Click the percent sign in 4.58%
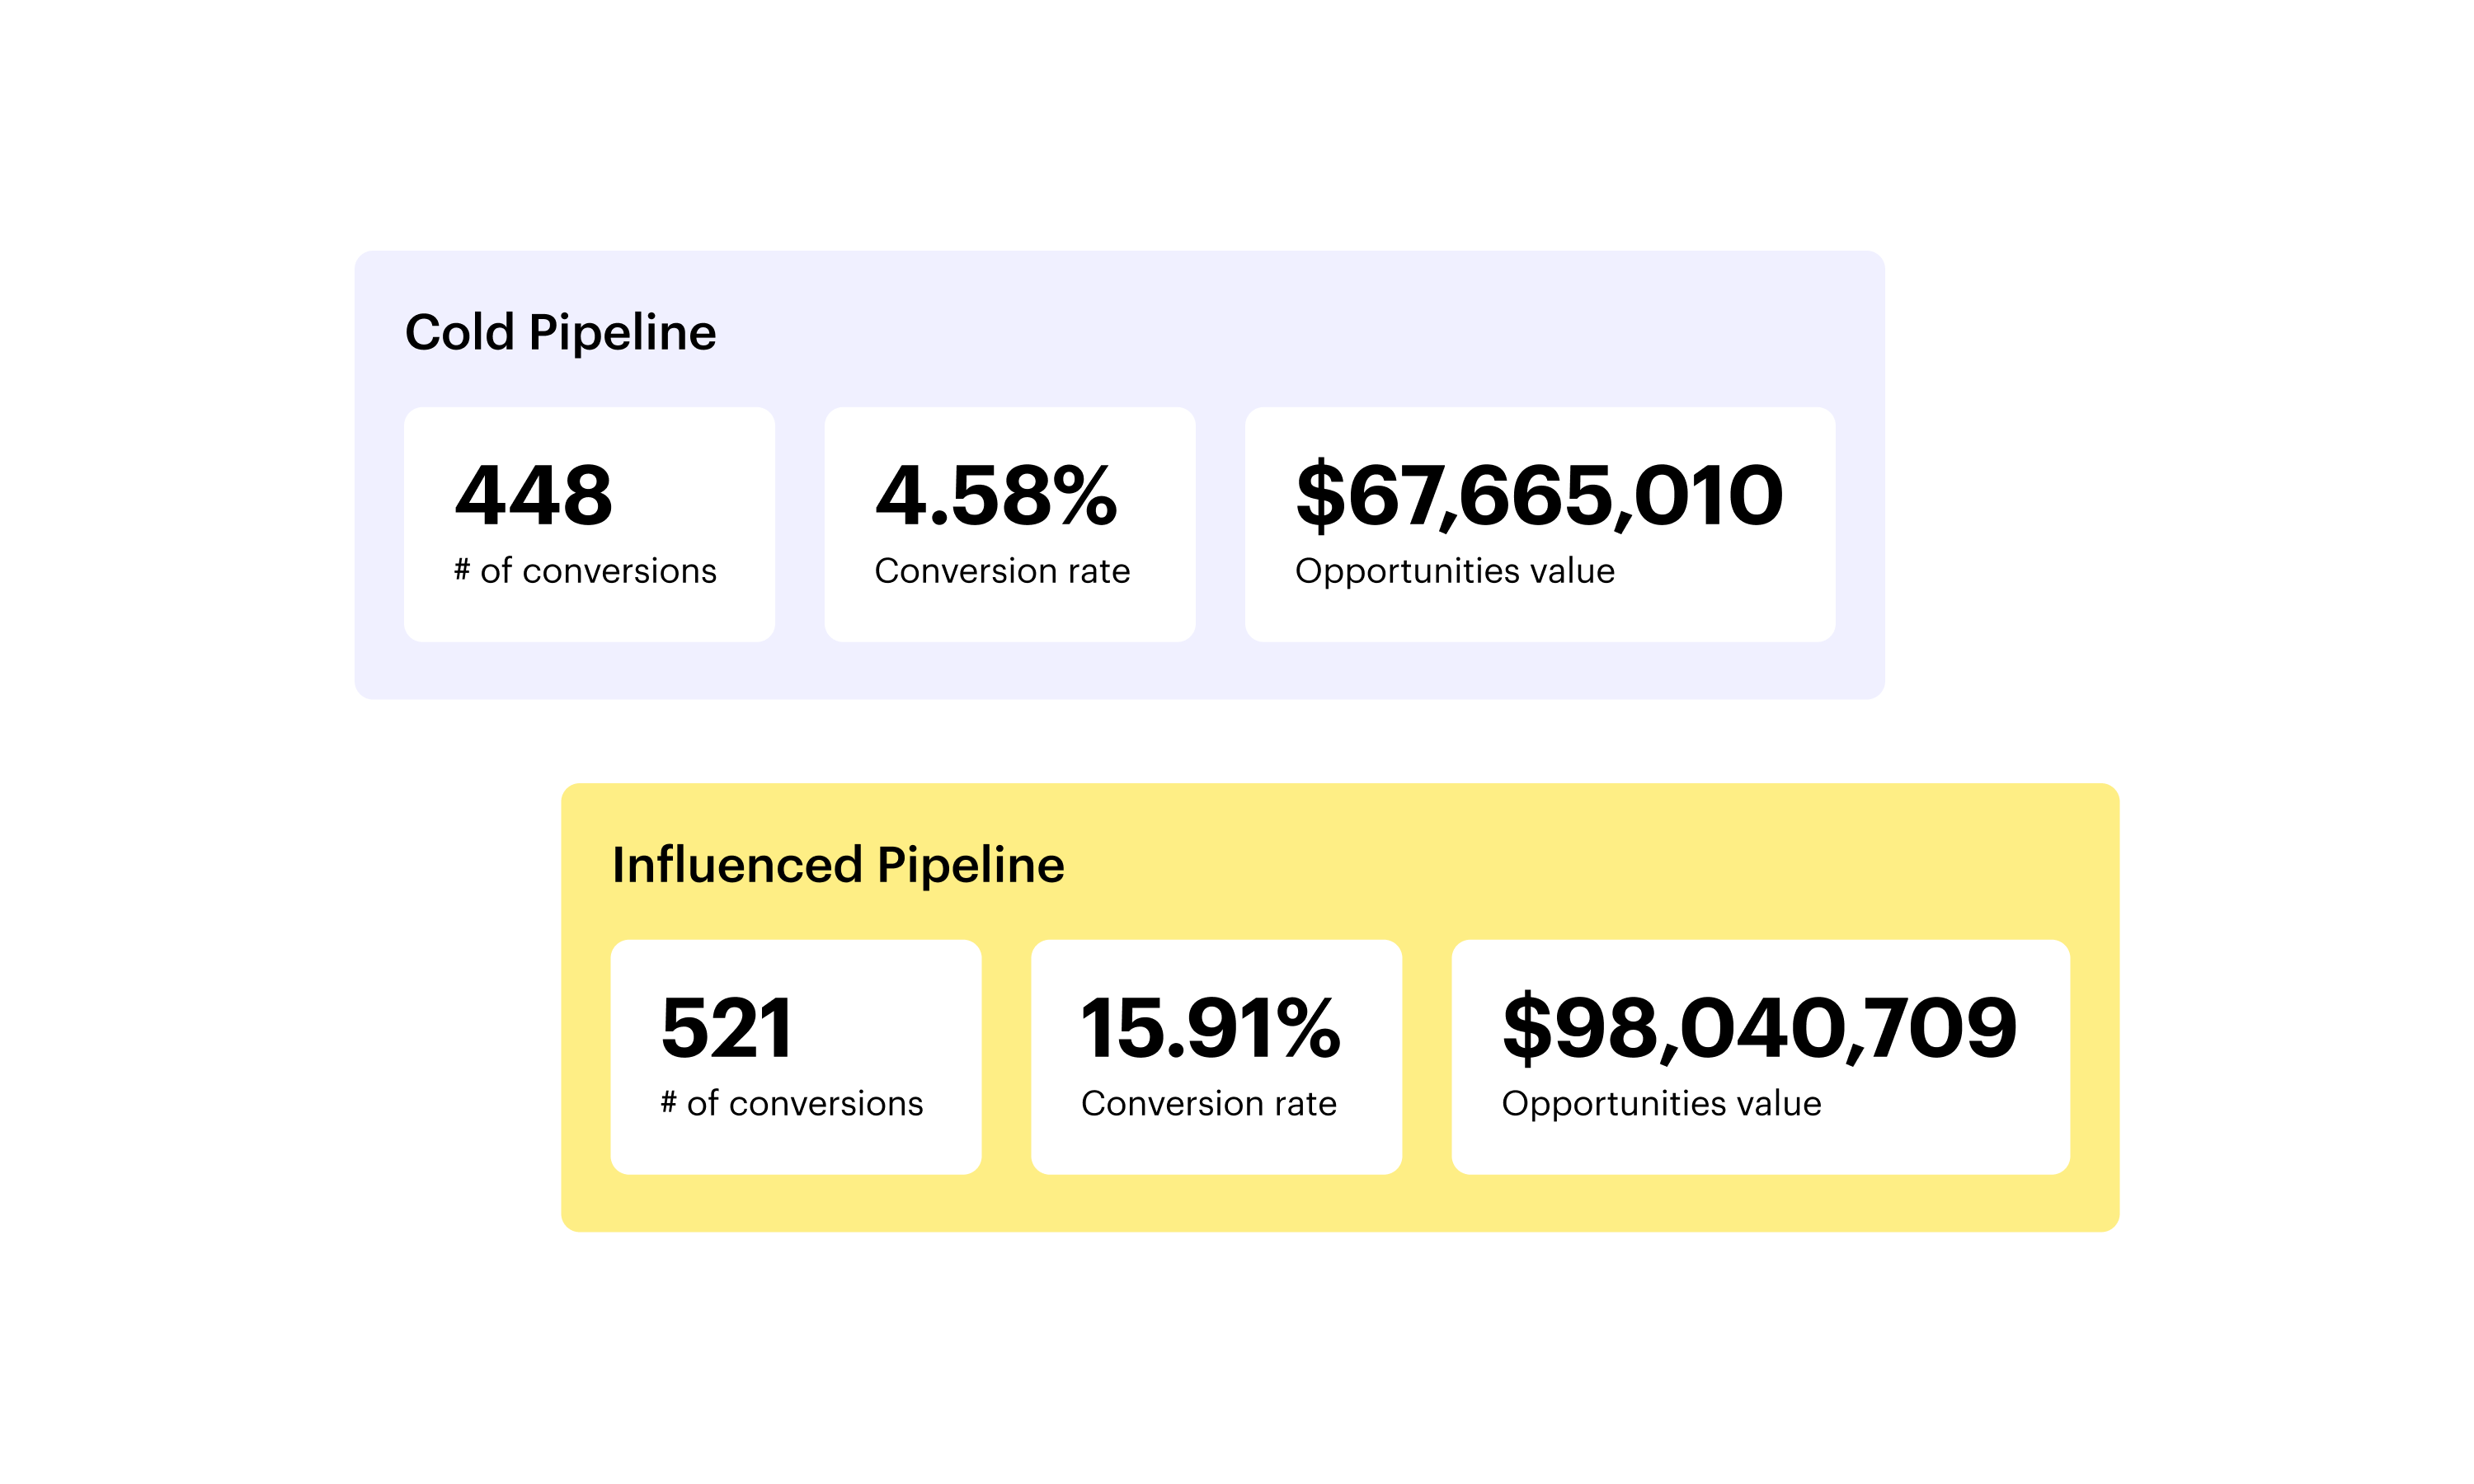 tap(1085, 496)
